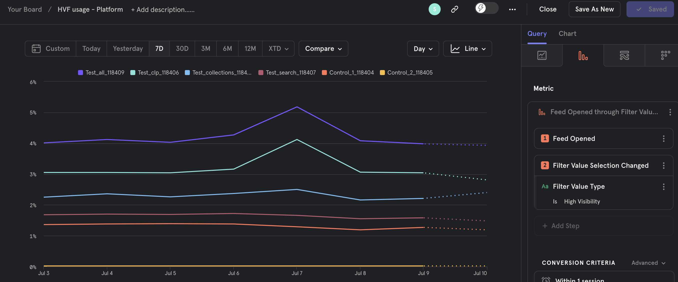Copy the chart link via the link icon
The width and height of the screenshot is (678, 282).
point(455,9)
